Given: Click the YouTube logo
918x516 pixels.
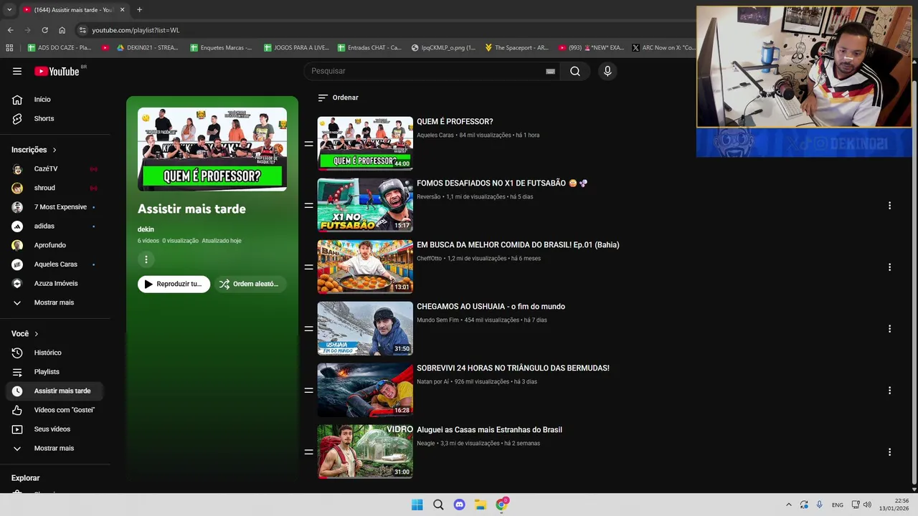Looking at the screenshot, I should pyautogui.click(x=57, y=71).
